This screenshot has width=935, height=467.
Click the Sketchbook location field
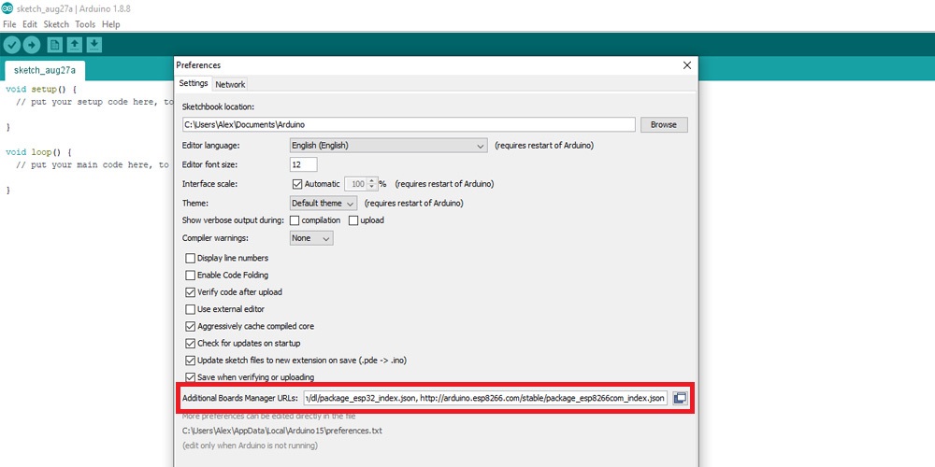(x=409, y=125)
